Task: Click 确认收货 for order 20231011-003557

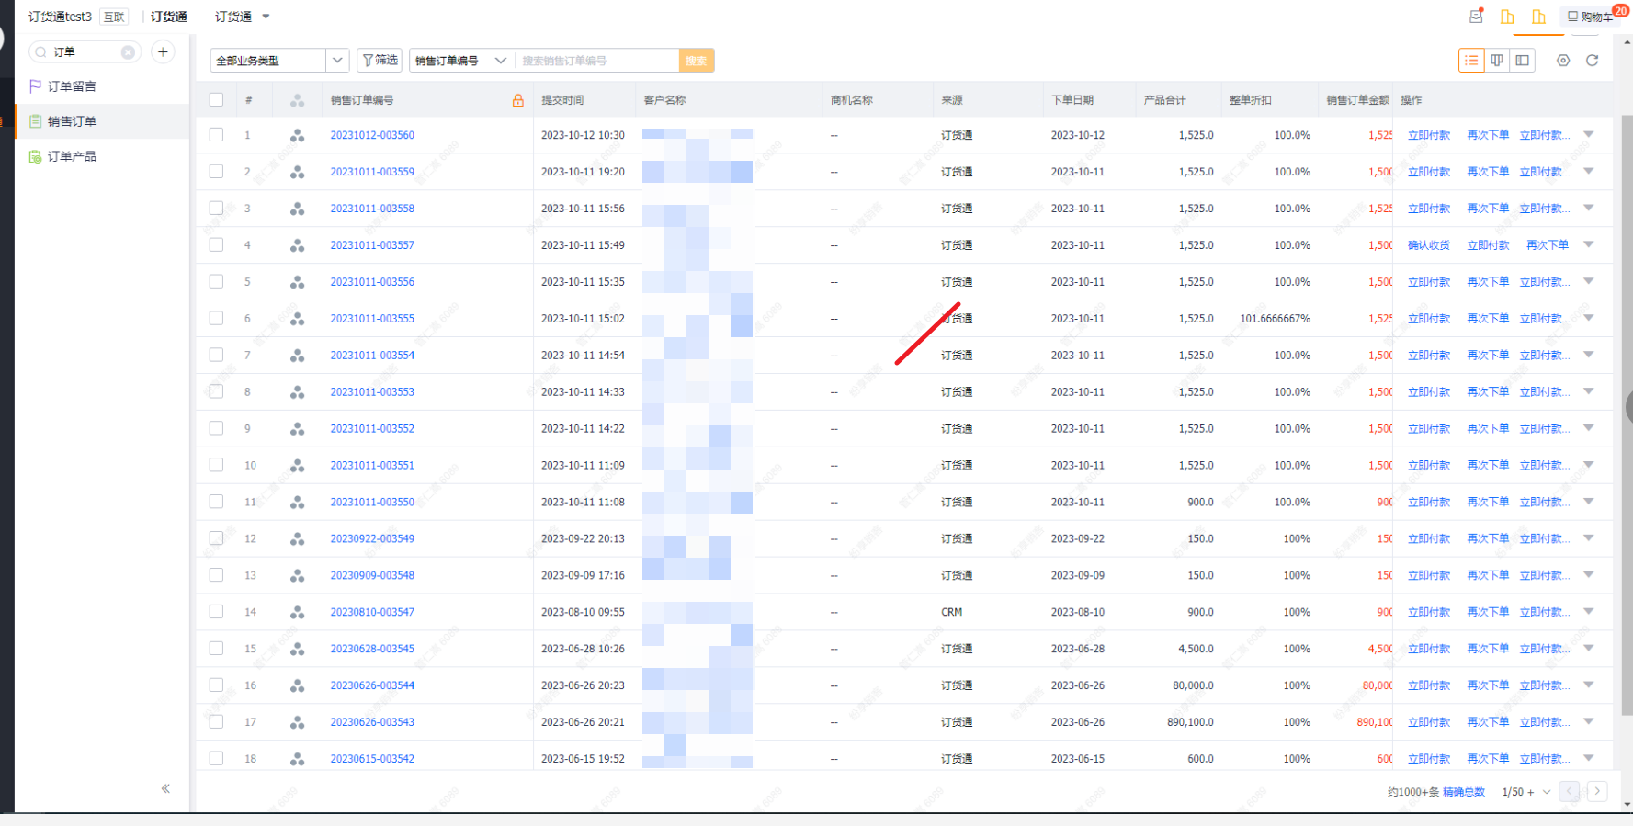Action: pyautogui.click(x=1429, y=245)
